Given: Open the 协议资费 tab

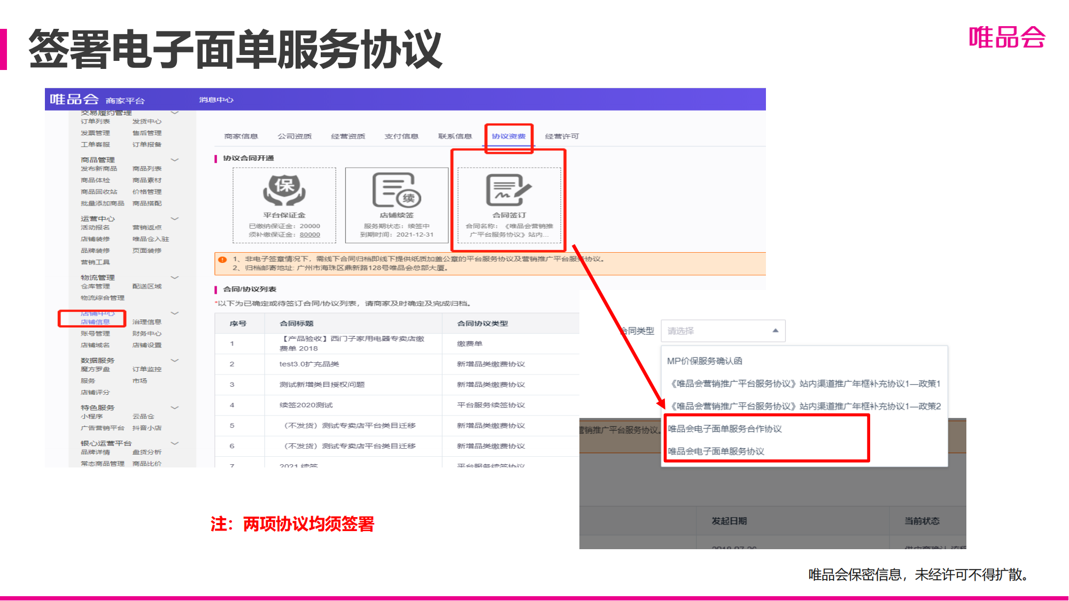Looking at the screenshot, I should point(509,136).
